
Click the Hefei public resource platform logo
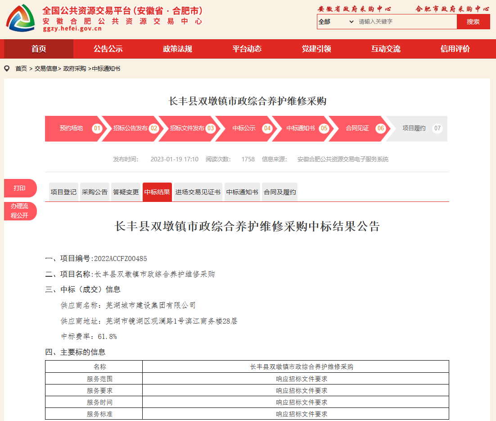tap(20, 18)
